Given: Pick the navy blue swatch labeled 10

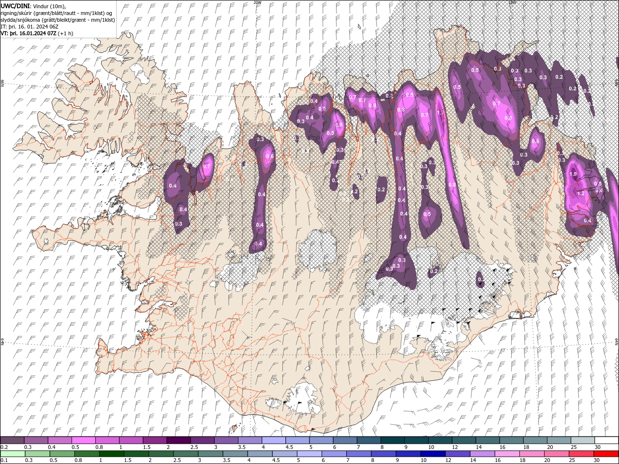Looking at the screenshot, I should [433, 454].
